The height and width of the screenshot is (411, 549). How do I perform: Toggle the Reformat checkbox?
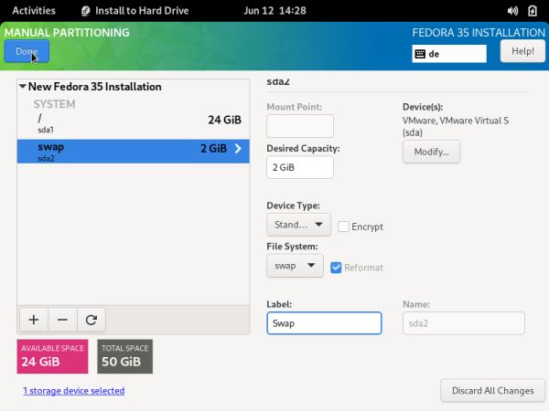336,268
